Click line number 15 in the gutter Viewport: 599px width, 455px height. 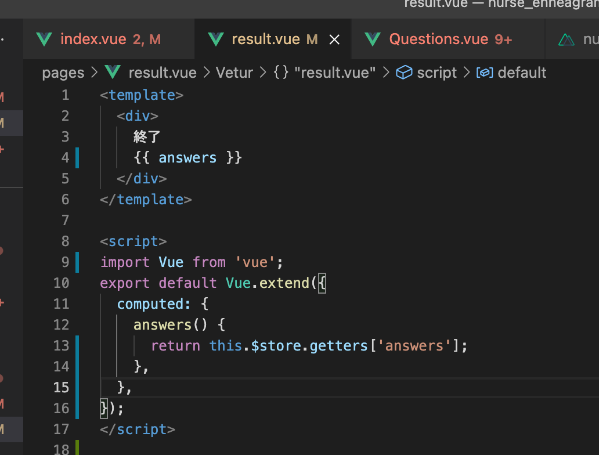tap(61, 387)
